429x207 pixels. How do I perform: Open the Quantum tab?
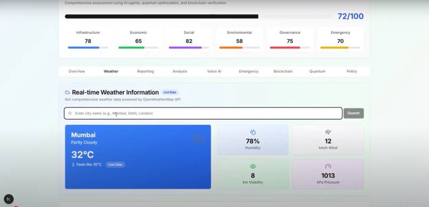click(317, 71)
